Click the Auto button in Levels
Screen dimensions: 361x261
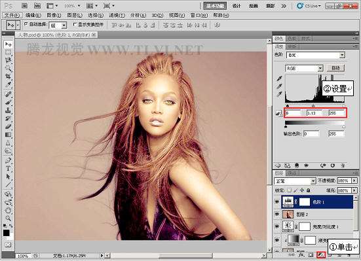(335, 68)
